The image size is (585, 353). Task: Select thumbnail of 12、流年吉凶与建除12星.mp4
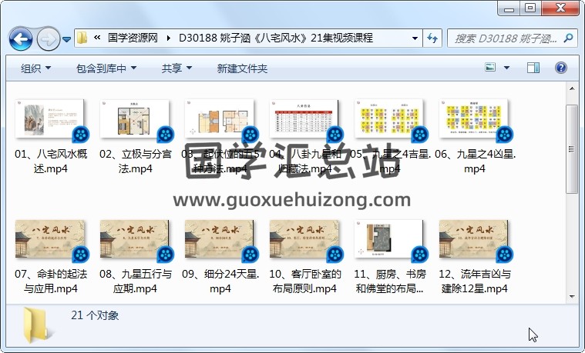click(474, 239)
